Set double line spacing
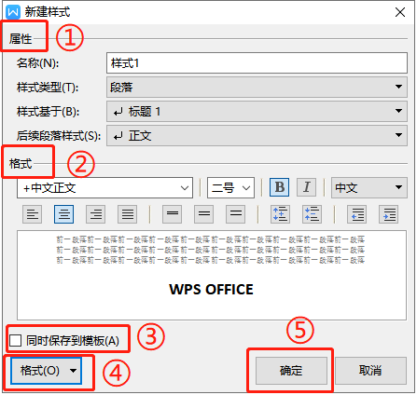 [236, 214]
